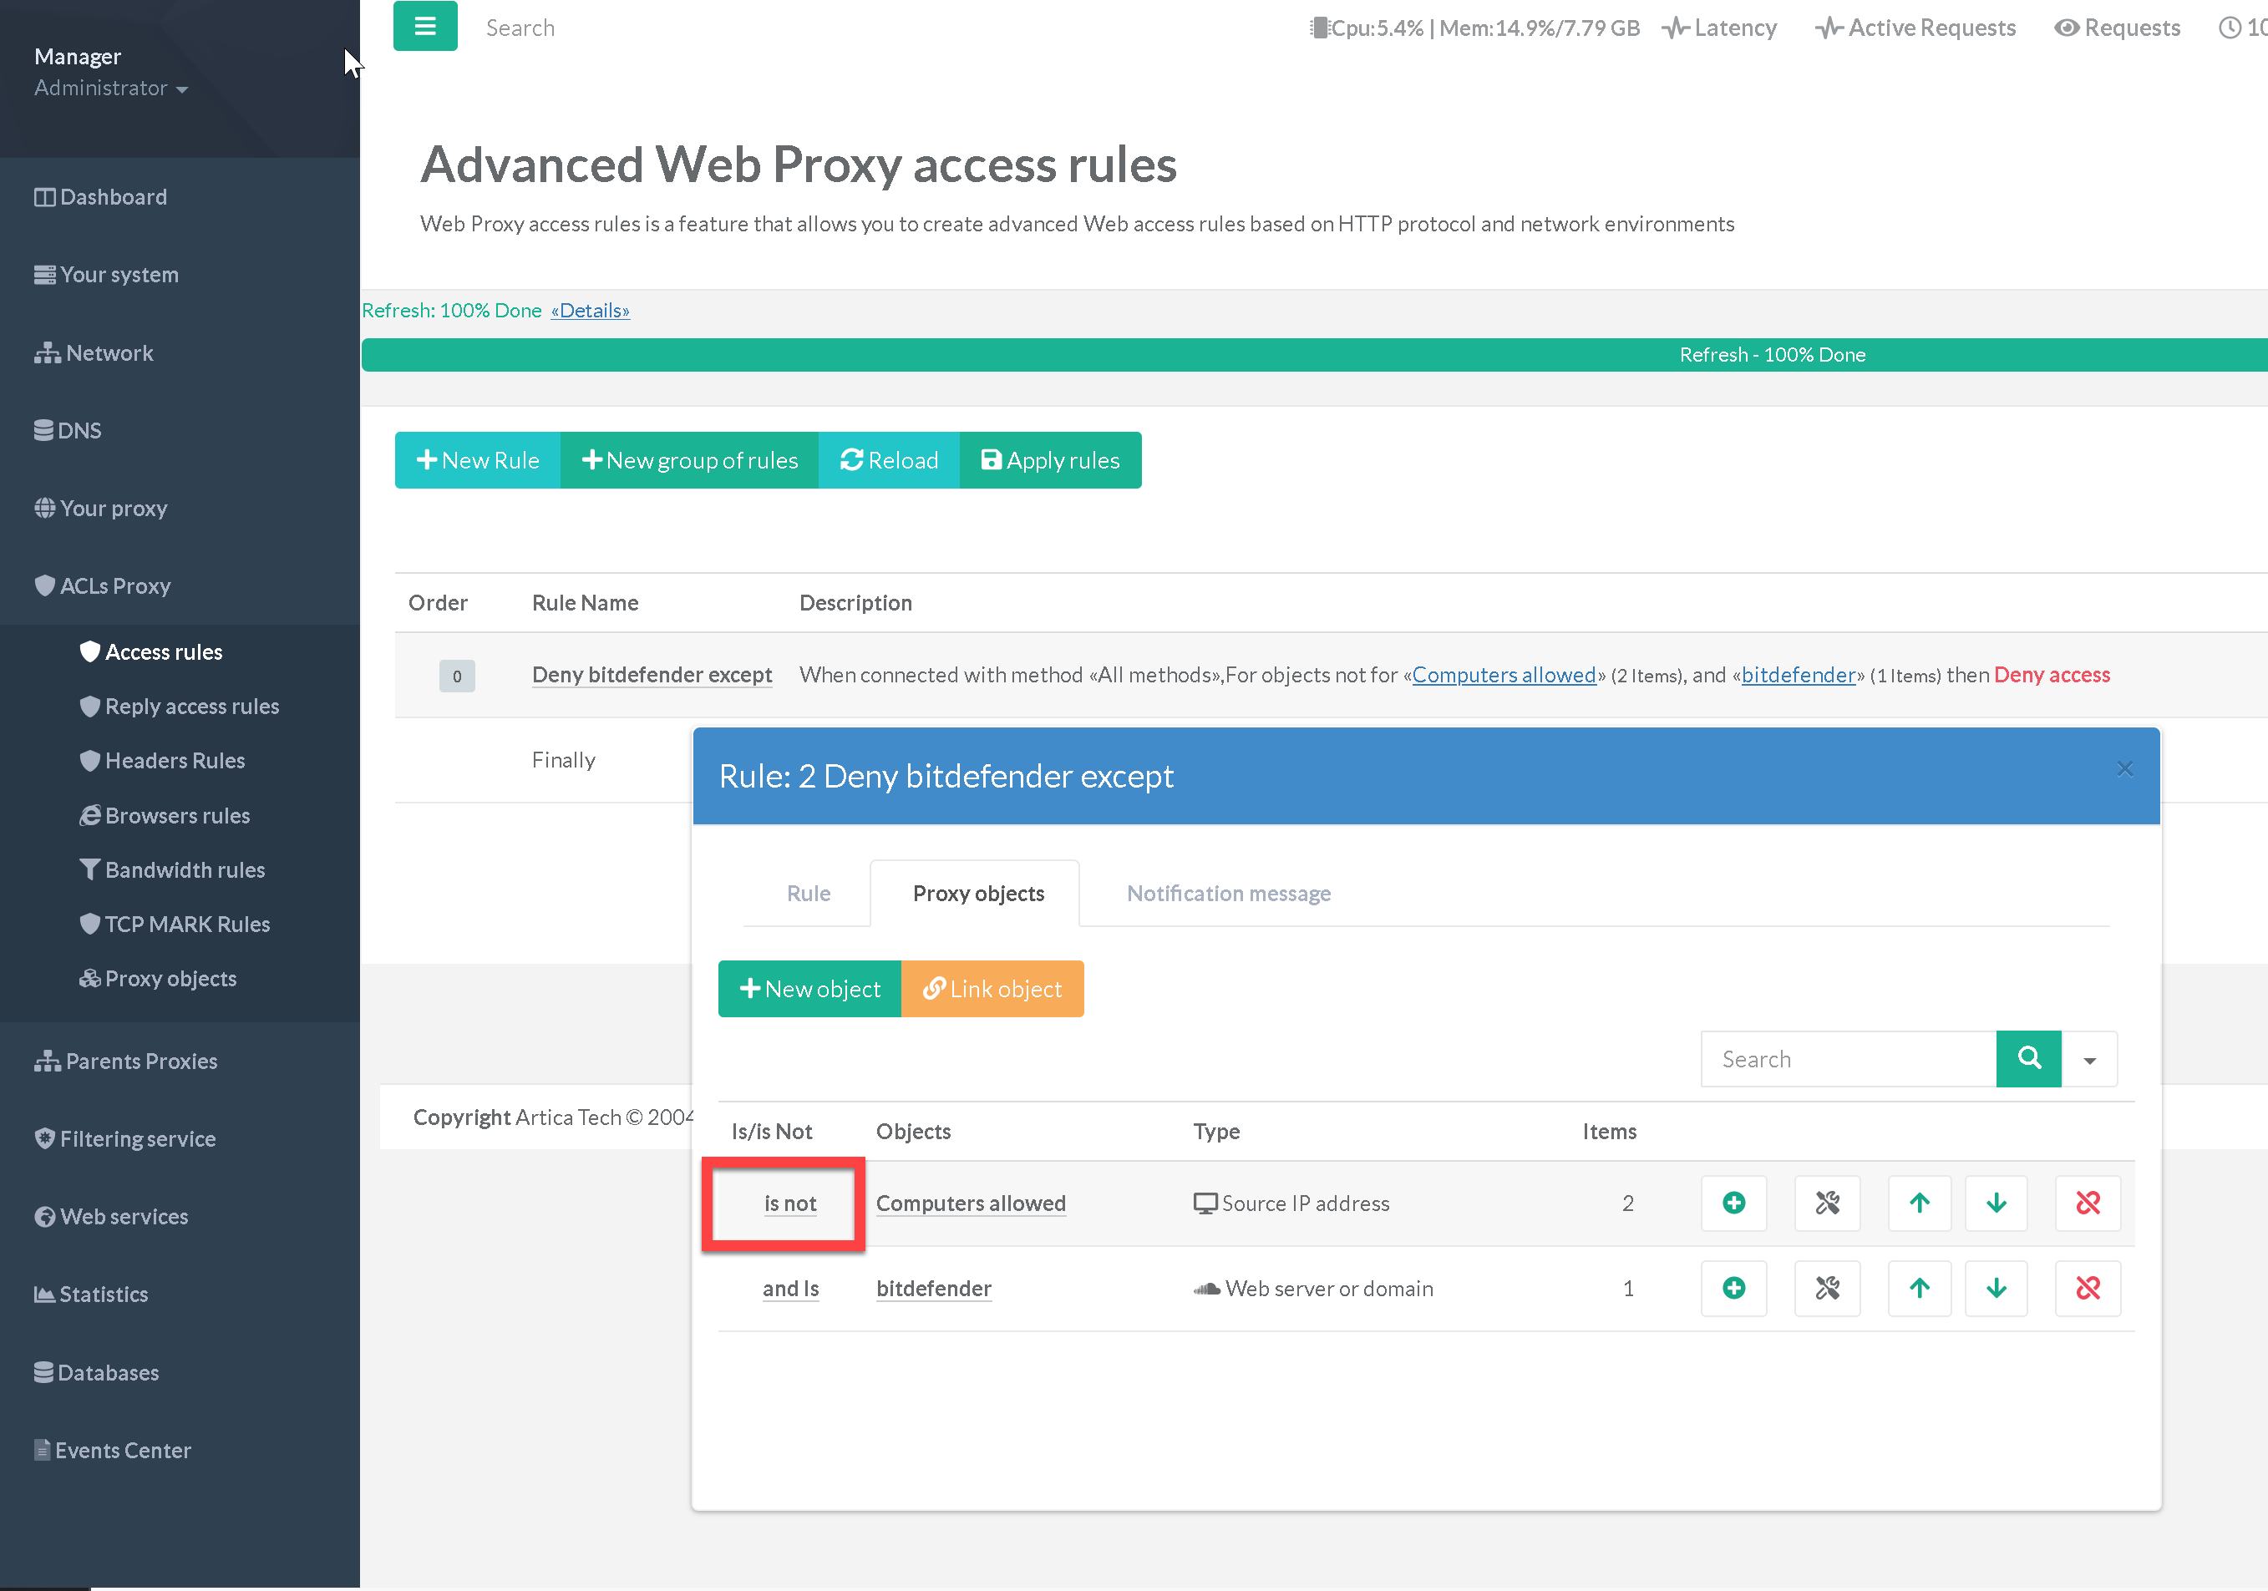Click the Apply rules button
This screenshot has height=1591, width=2268.
pyautogui.click(x=1050, y=460)
